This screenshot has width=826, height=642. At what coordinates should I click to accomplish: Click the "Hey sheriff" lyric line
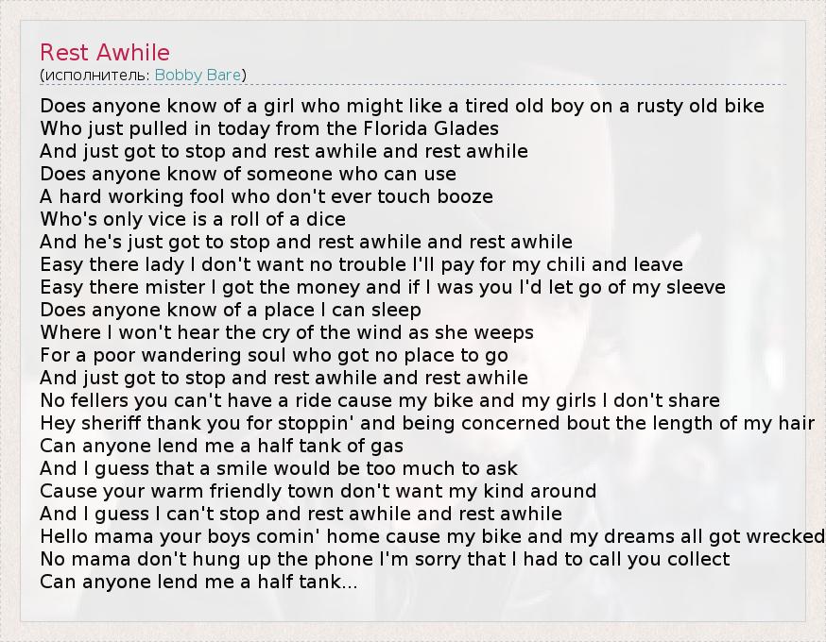(427, 423)
